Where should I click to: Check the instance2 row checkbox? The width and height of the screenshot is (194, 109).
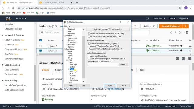pos(40,46)
